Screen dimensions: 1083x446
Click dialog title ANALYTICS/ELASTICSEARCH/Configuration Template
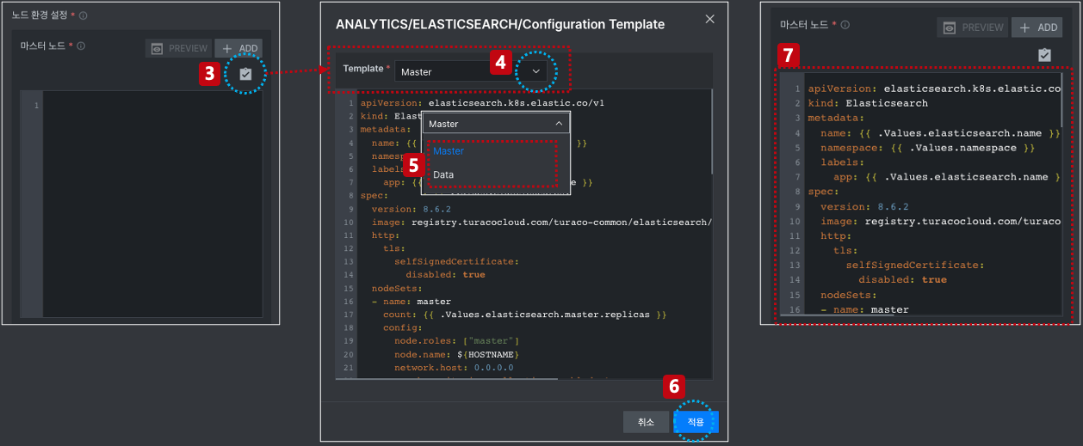[x=500, y=24]
